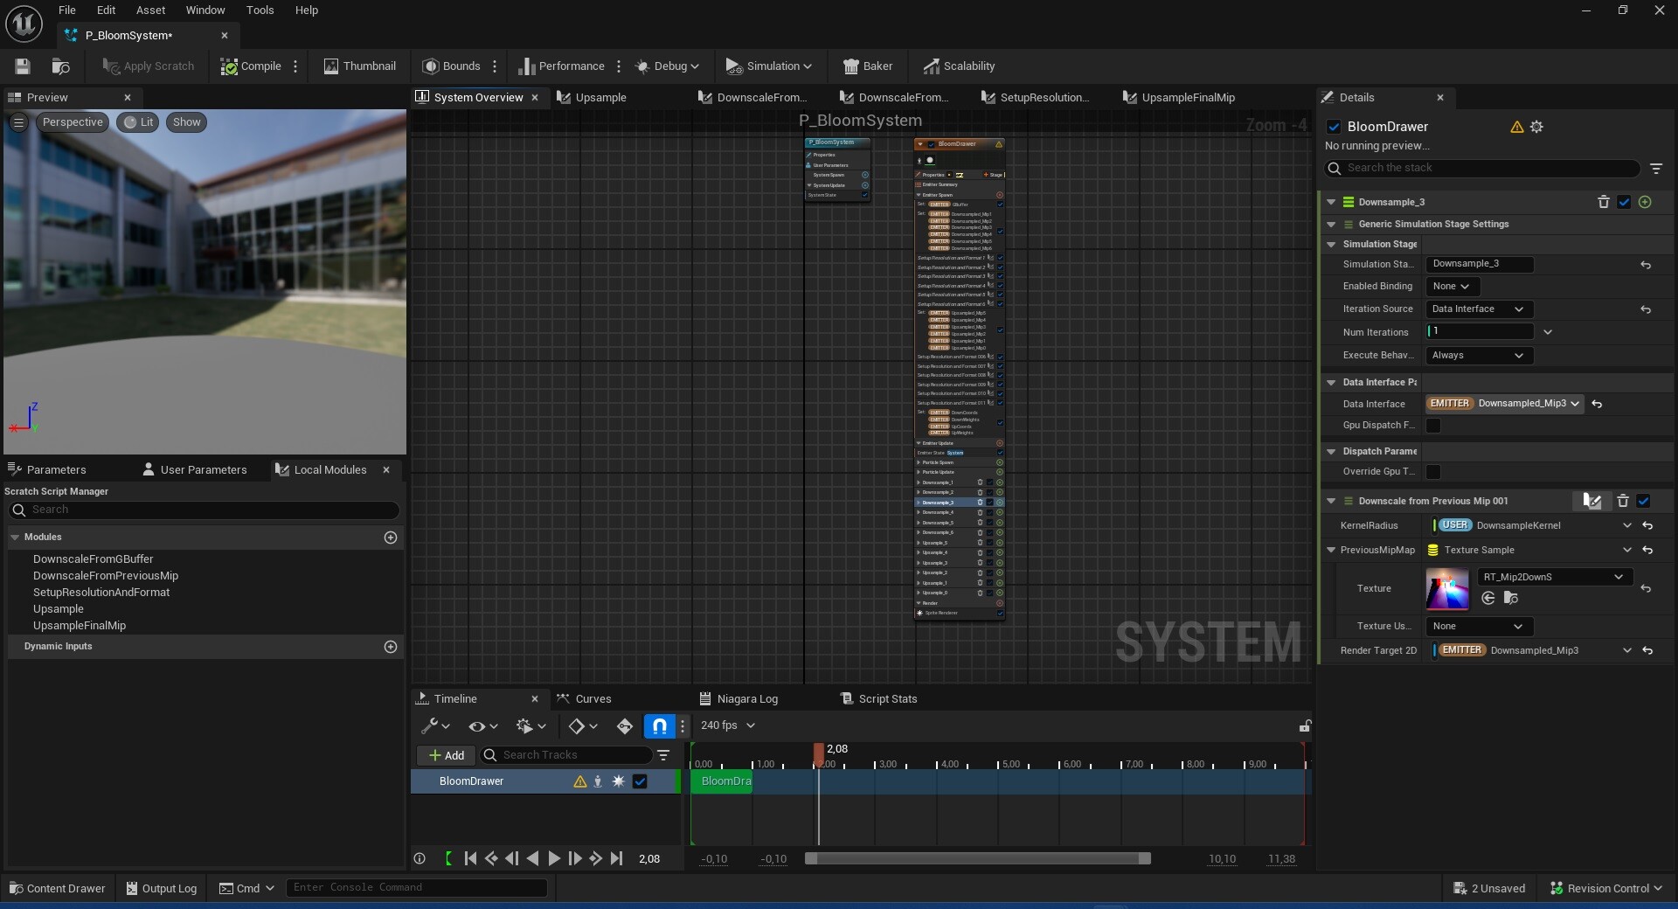This screenshot has height=909, width=1678.
Task: Enable the BloomDrawer track checkbox in timeline
Action: click(x=641, y=781)
